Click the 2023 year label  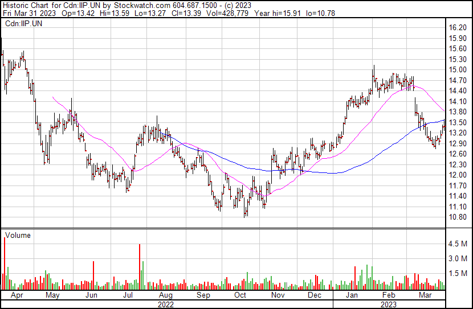[x=389, y=304]
